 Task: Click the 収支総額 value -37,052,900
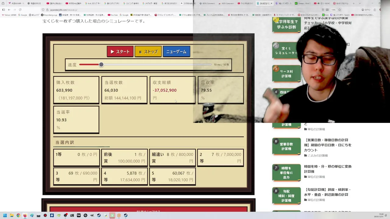pos(165,90)
